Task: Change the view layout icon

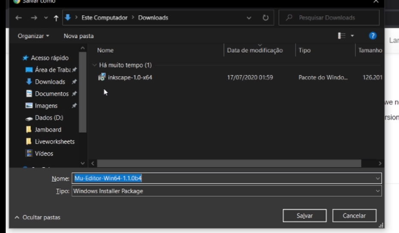Action: click(x=342, y=36)
